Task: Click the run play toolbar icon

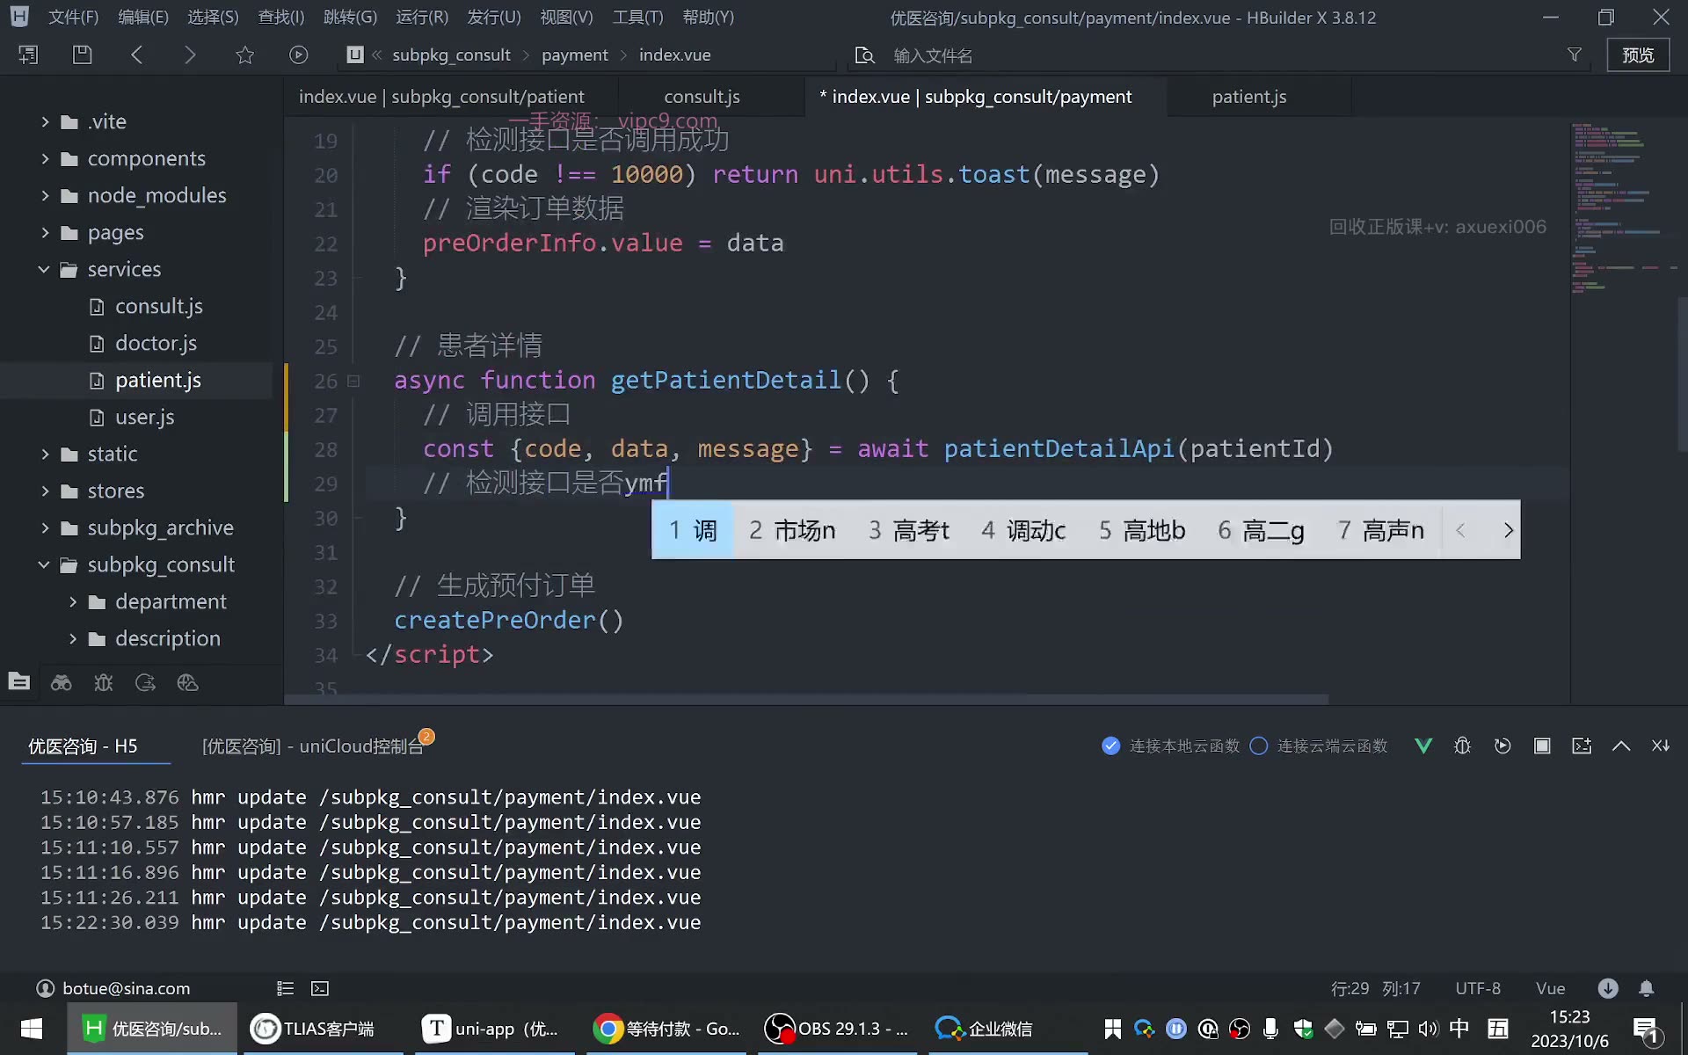Action: [x=299, y=55]
